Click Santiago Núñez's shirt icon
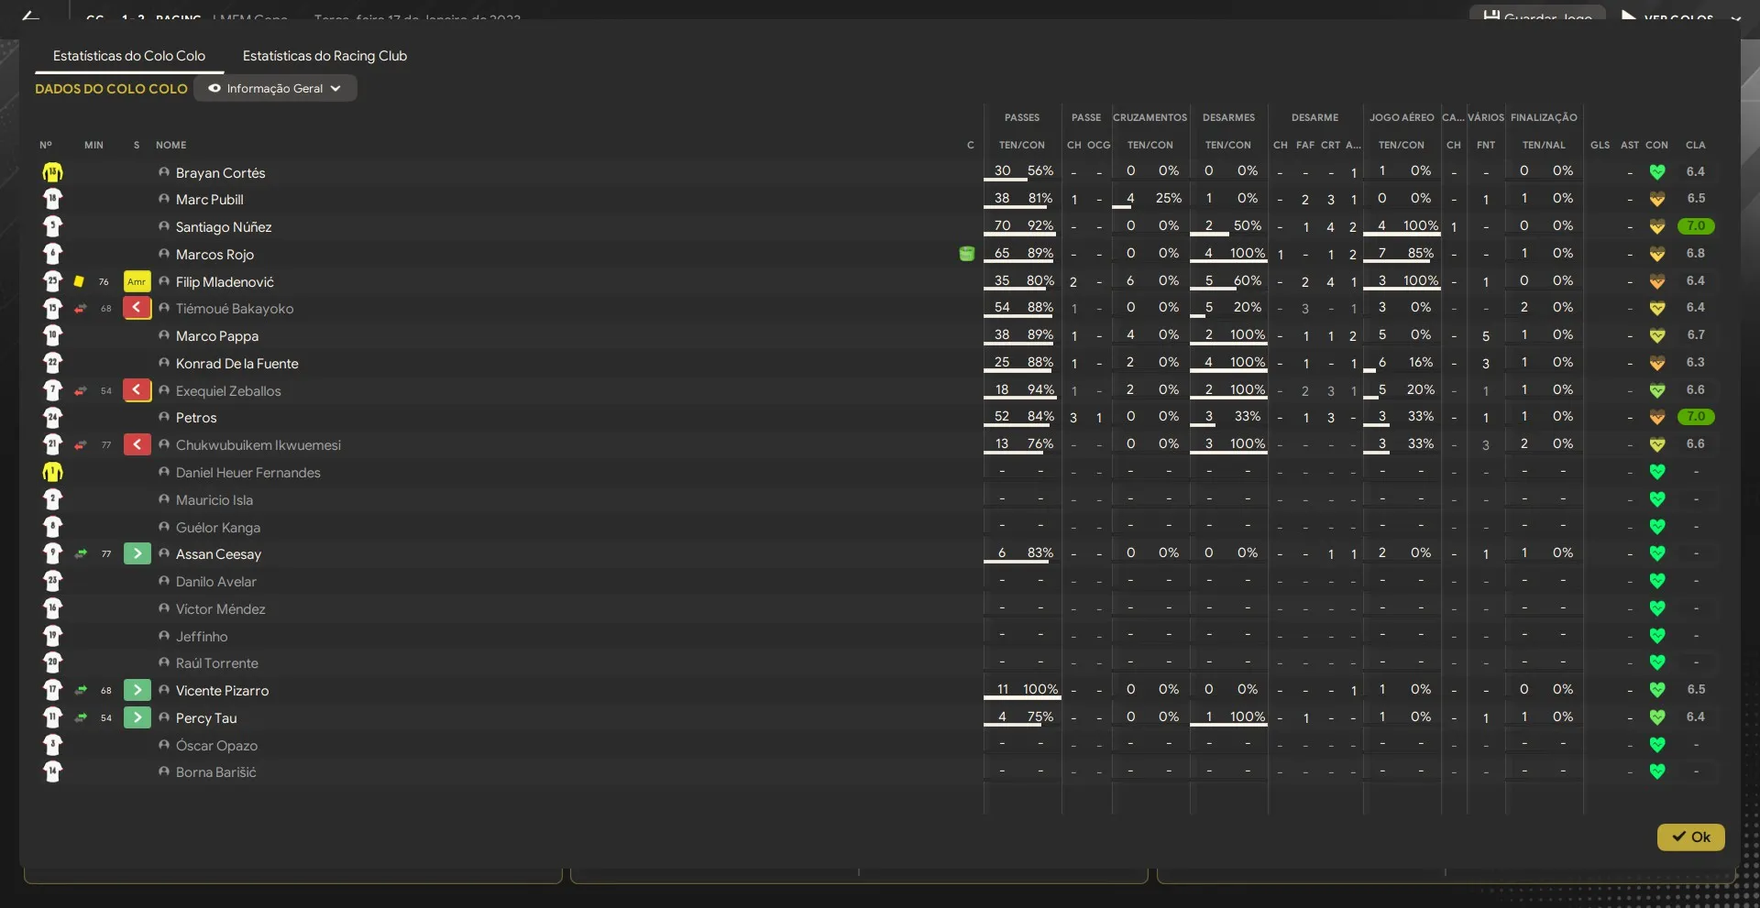Screen dimensions: 1760x908 pyautogui.click(x=52, y=226)
